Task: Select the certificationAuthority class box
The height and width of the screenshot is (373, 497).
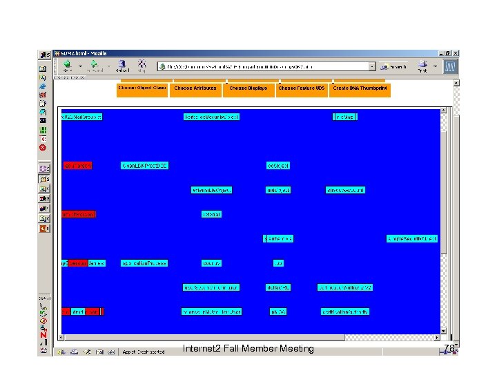Action: pyautogui.click(x=345, y=312)
